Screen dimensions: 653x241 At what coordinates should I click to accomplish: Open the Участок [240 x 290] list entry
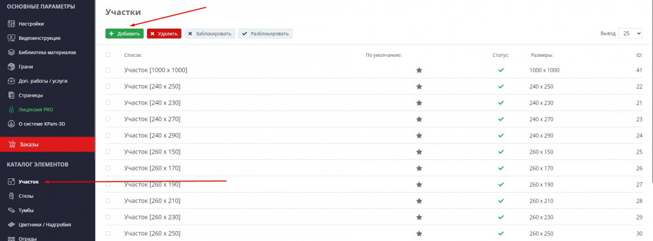click(152, 136)
